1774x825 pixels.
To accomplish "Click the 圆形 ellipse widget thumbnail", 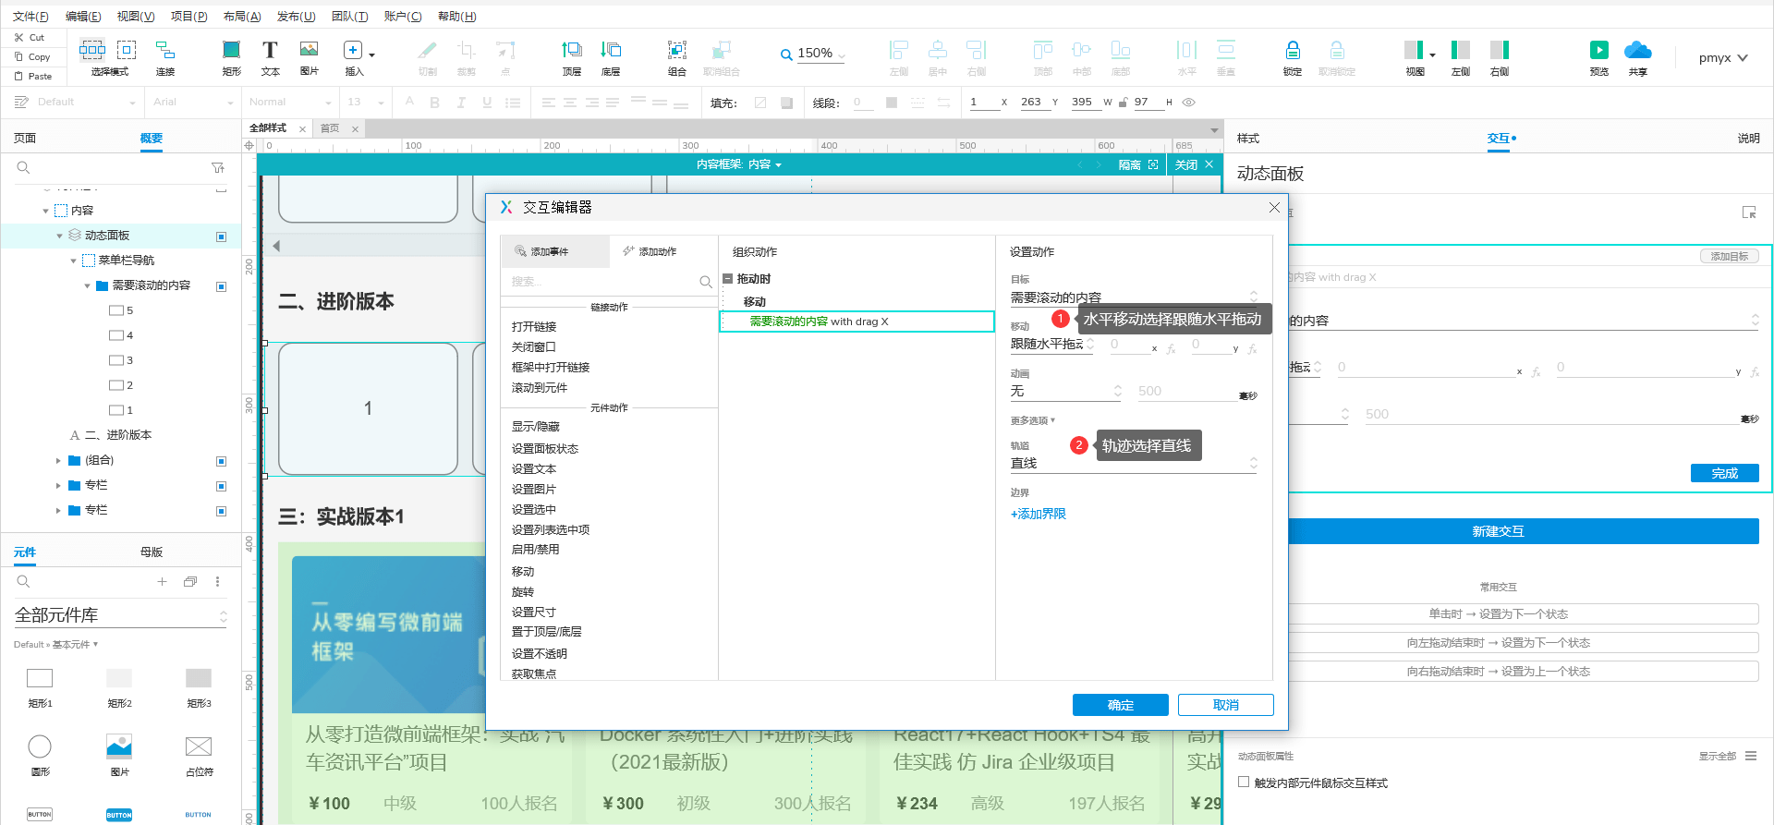I will coord(40,746).
